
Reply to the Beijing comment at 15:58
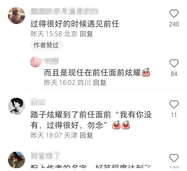pyautogui.click(x=86, y=34)
